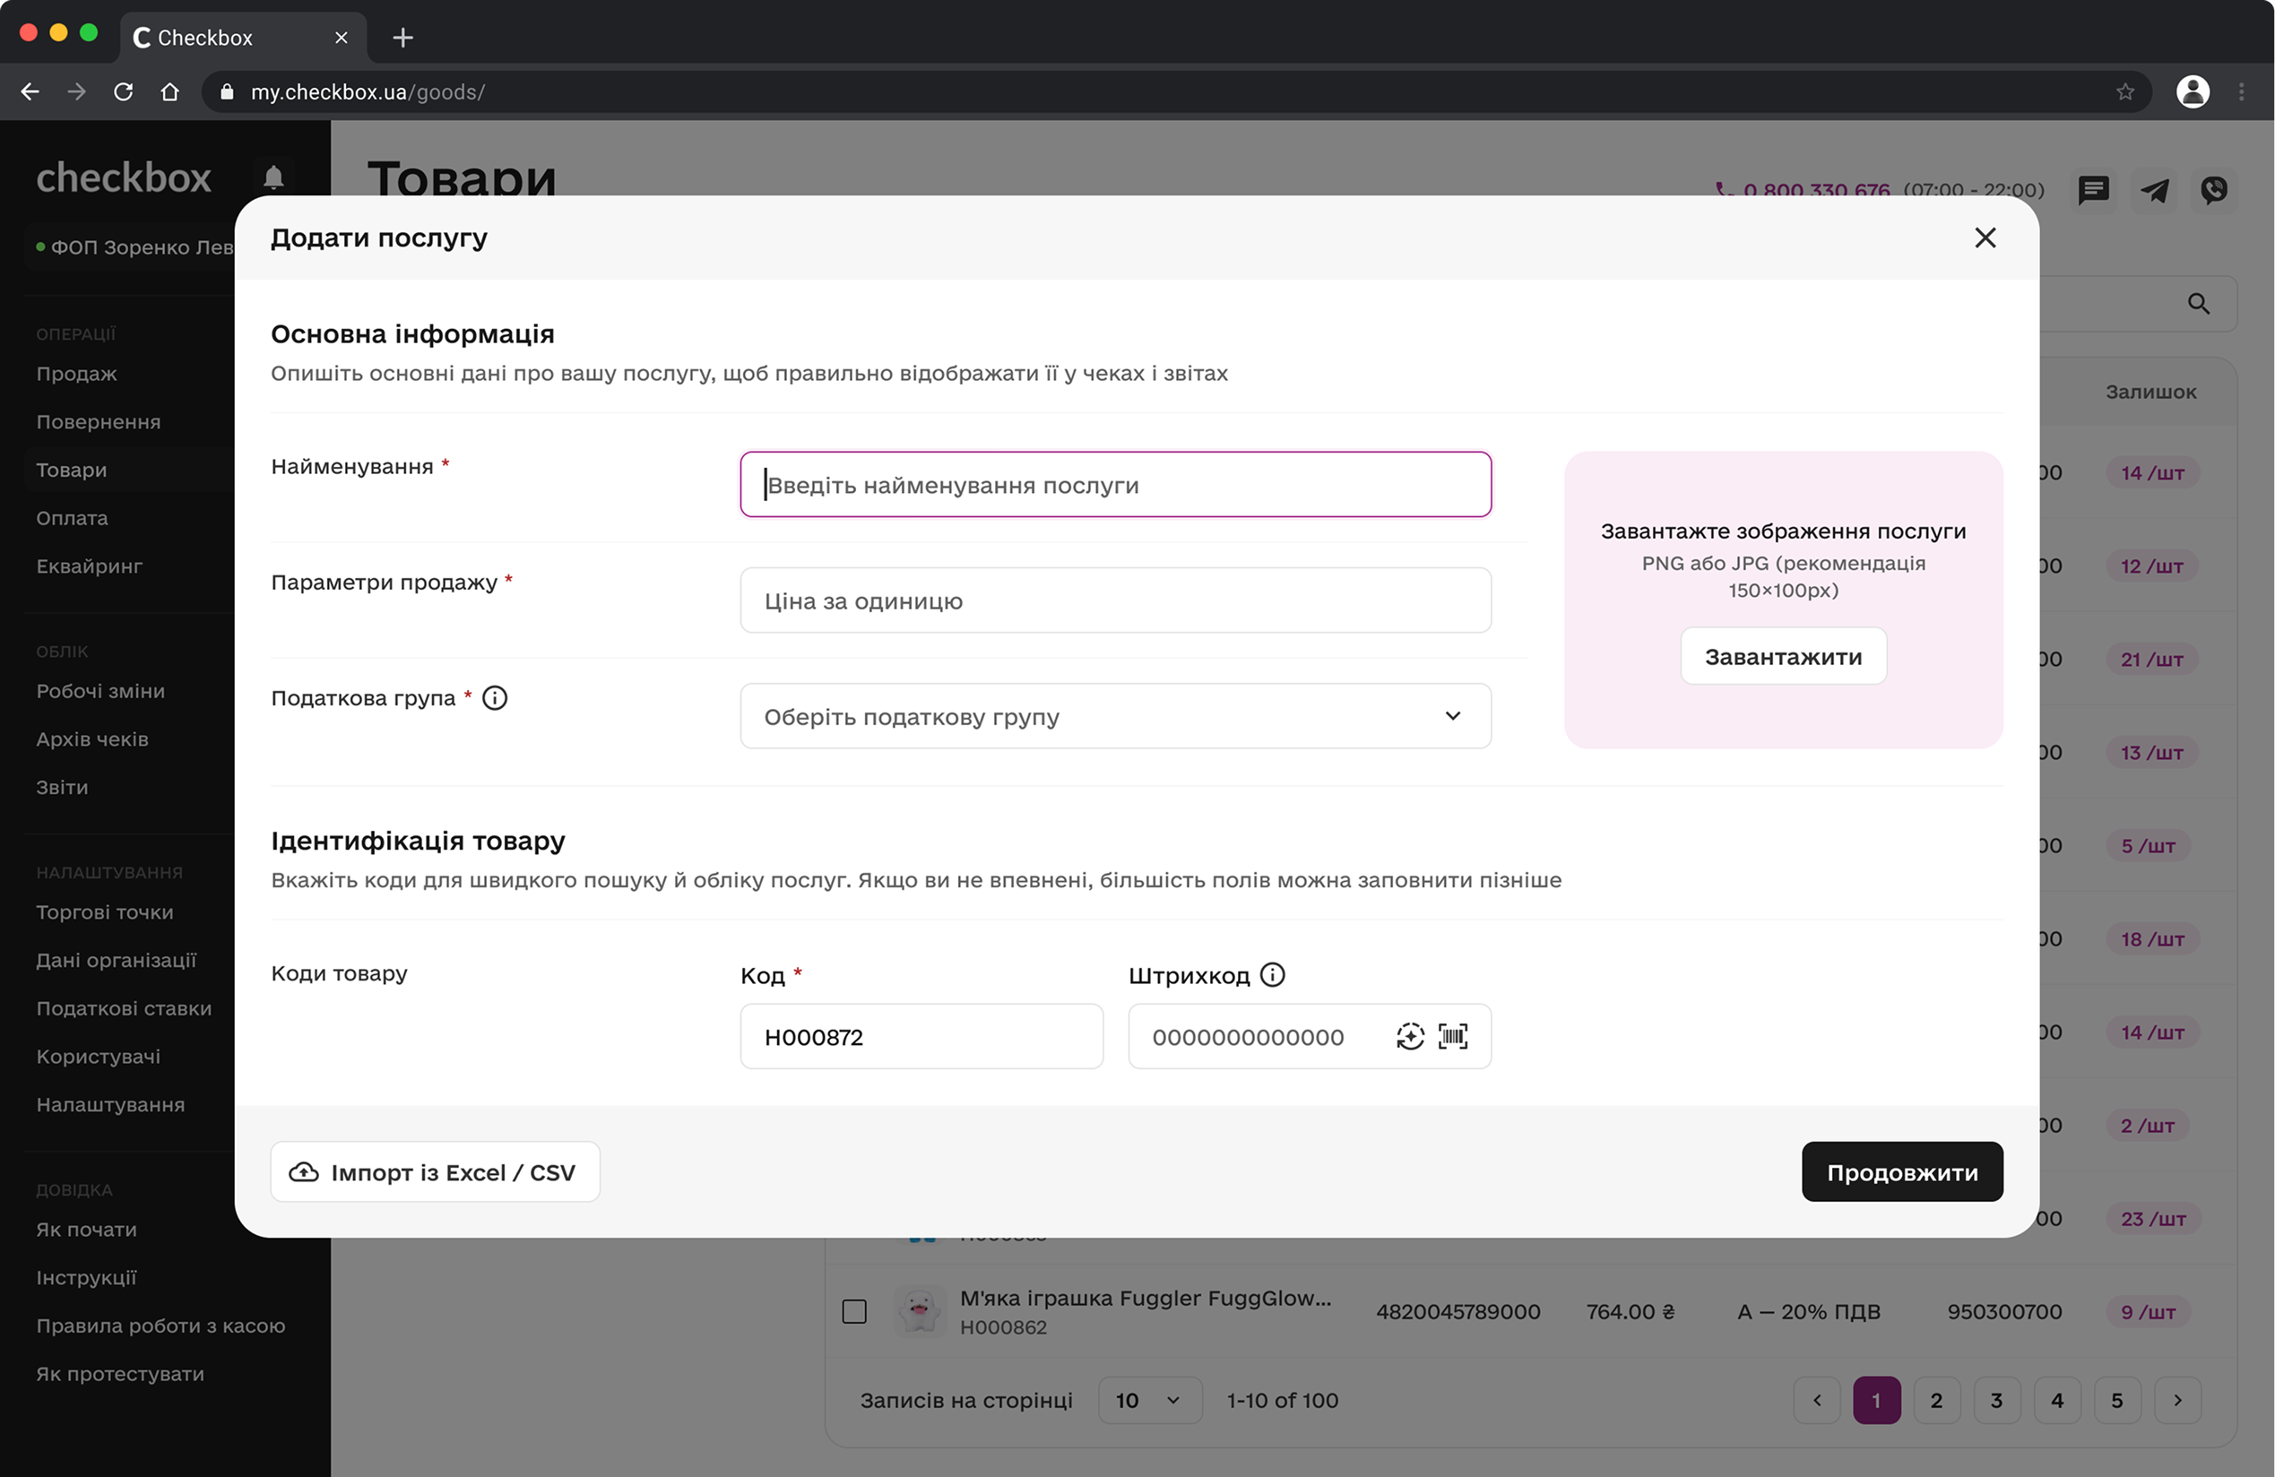2275x1477 pixels.
Task: Show info about Штрихкод
Action: tap(1272, 975)
